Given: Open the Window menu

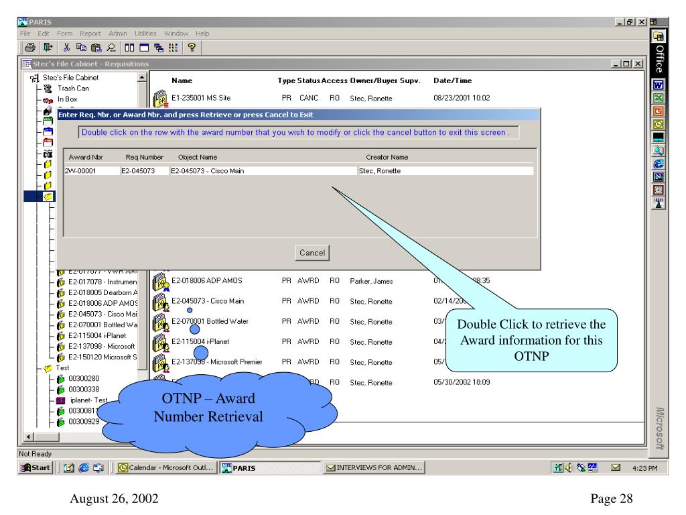Looking at the screenshot, I should 176,34.
